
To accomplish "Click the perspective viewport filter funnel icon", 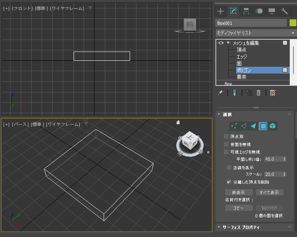I will coord(86,124).
